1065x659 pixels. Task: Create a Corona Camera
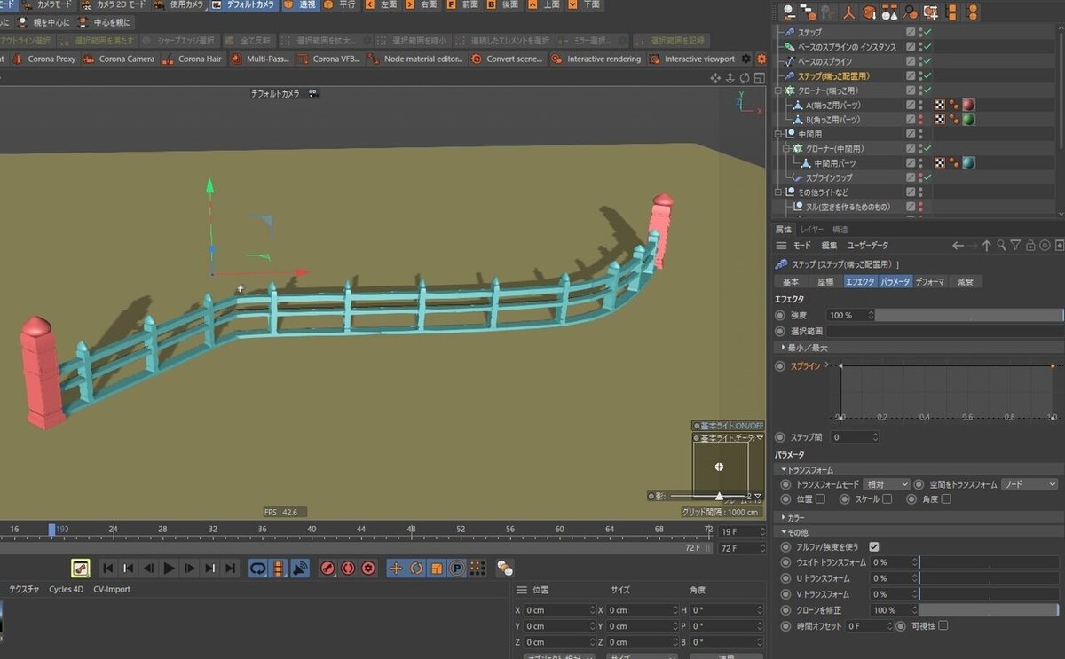(118, 59)
